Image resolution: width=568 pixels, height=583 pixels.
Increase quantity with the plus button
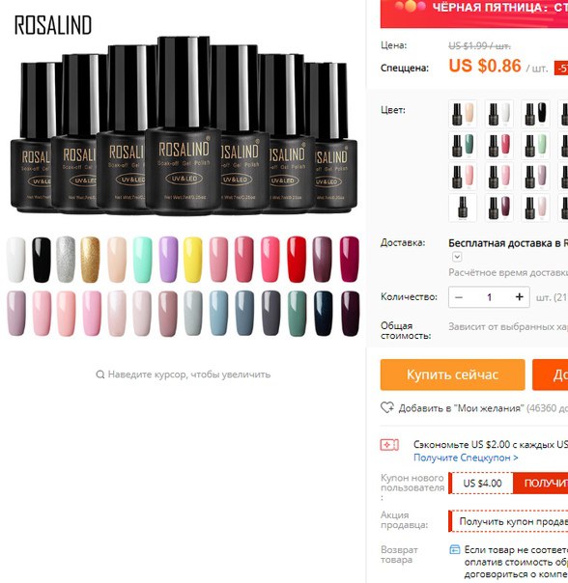click(x=520, y=297)
